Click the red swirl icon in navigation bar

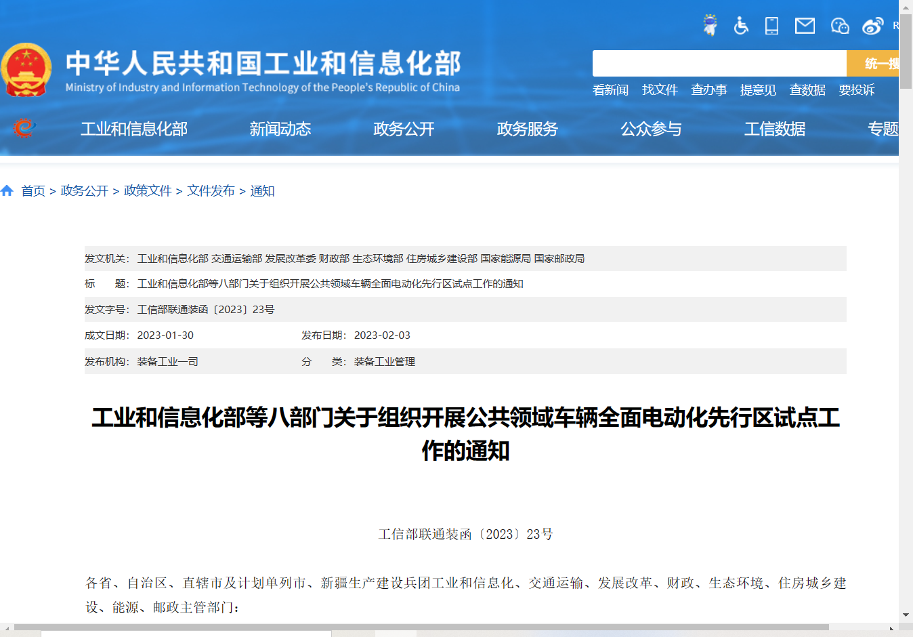click(x=24, y=128)
